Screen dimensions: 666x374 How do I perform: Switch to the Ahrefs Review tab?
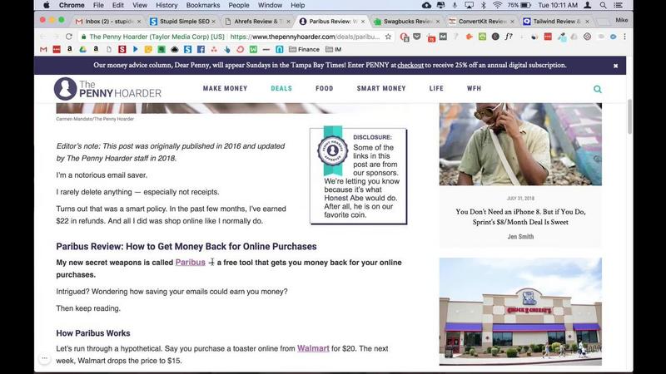coord(257,22)
